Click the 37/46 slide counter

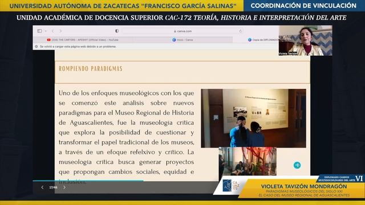pos(53,187)
